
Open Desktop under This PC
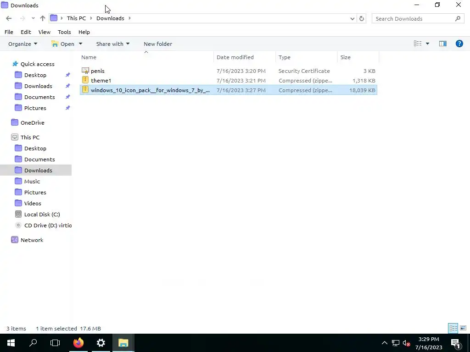(35, 148)
